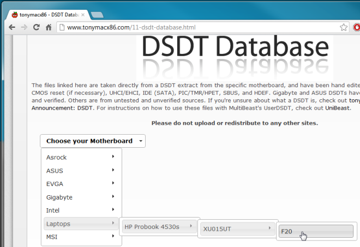Close the tonymacx86 DSDT Database tab
Image resolution: width=360 pixels, height=247 pixels.
83,15
